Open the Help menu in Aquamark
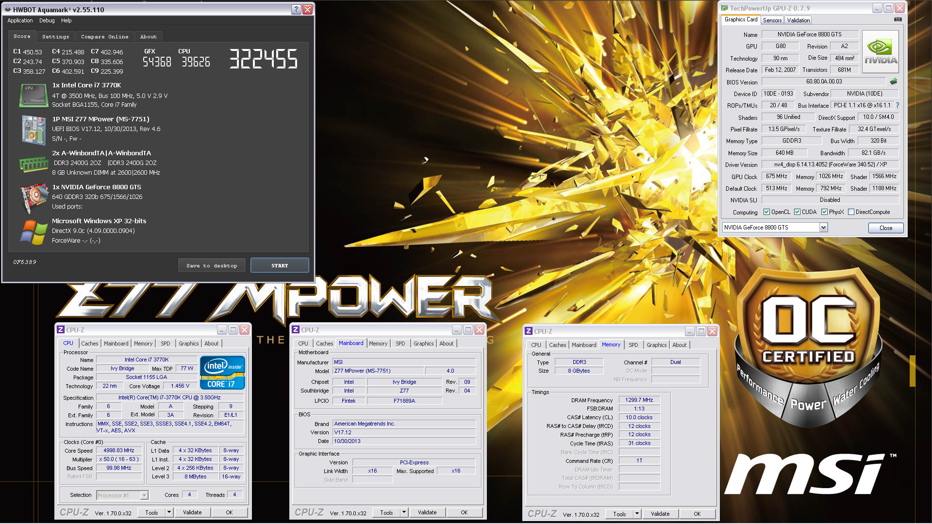The width and height of the screenshot is (932, 524). coord(66,20)
